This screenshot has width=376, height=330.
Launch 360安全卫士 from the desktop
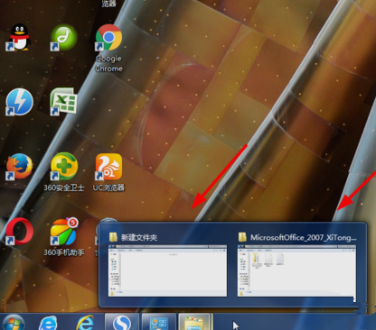(x=64, y=172)
